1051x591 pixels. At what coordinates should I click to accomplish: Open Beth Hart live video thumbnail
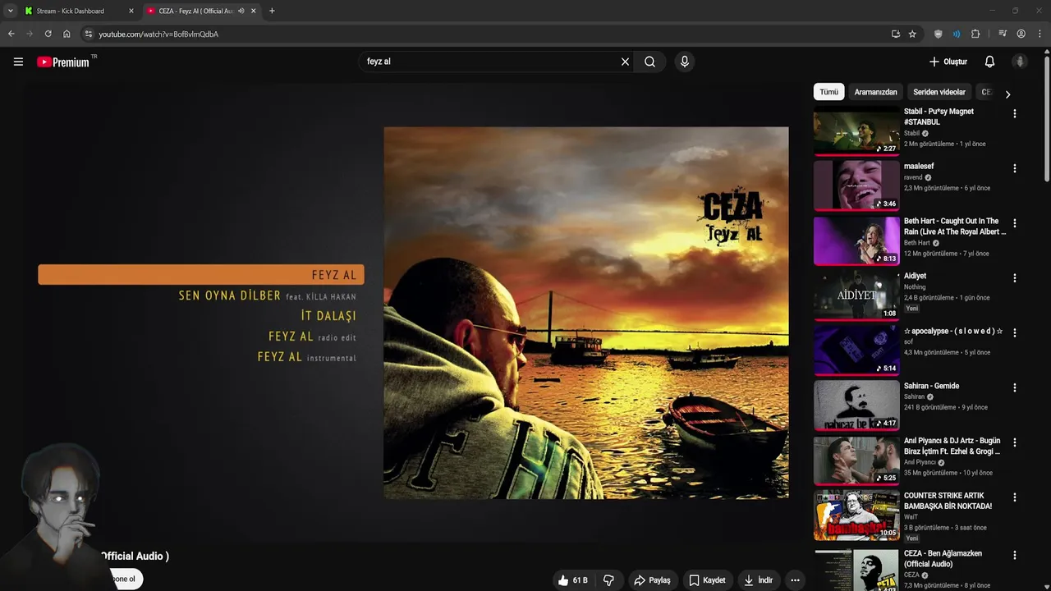pyautogui.click(x=856, y=241)
